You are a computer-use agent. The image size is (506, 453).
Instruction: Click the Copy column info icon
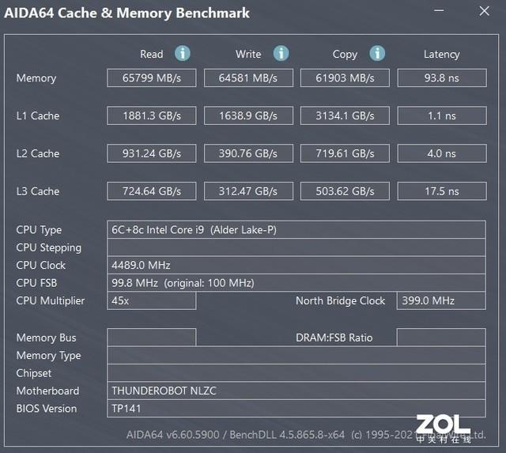click(x=377, y=54)
